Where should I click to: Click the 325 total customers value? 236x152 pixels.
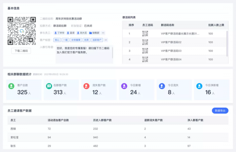[x=22, y=92]
